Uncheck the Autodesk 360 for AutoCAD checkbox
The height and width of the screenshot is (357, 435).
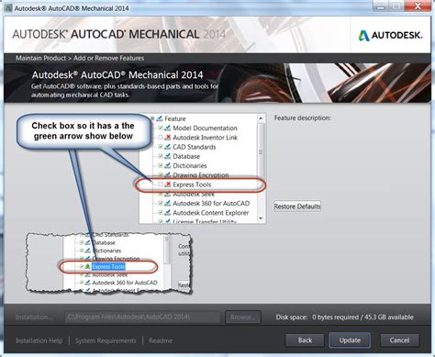161,204
